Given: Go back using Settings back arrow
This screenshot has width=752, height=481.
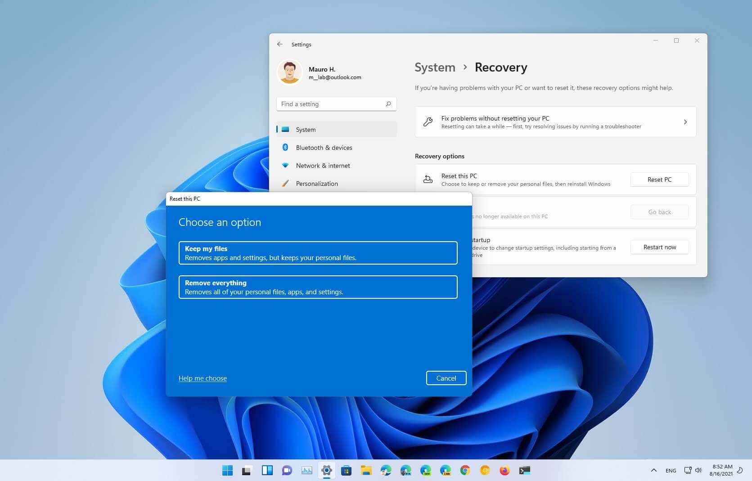Looking at the screenshot, I should (280, 44).
